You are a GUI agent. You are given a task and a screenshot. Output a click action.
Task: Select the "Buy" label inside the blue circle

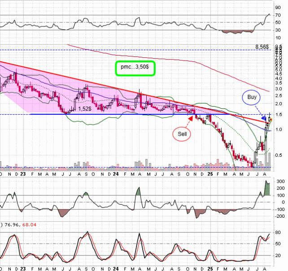[252, 97]
